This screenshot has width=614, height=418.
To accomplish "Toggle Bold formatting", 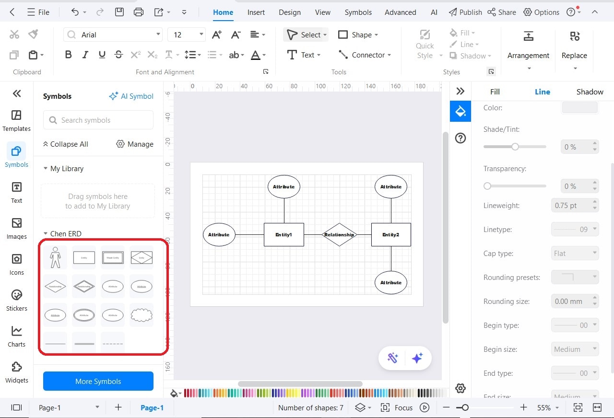I will click(x=68, y=55).
